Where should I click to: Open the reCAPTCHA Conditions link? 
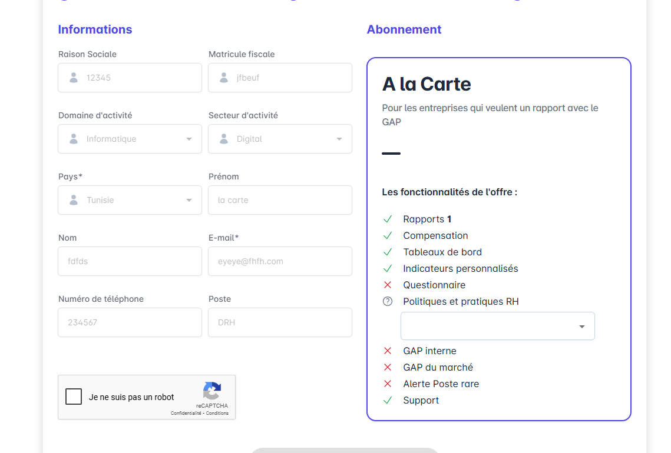[217, 413]
